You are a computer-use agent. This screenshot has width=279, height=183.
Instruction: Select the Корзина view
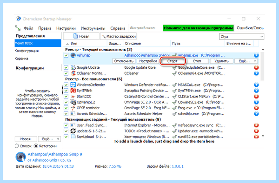(x=21, y=59)
